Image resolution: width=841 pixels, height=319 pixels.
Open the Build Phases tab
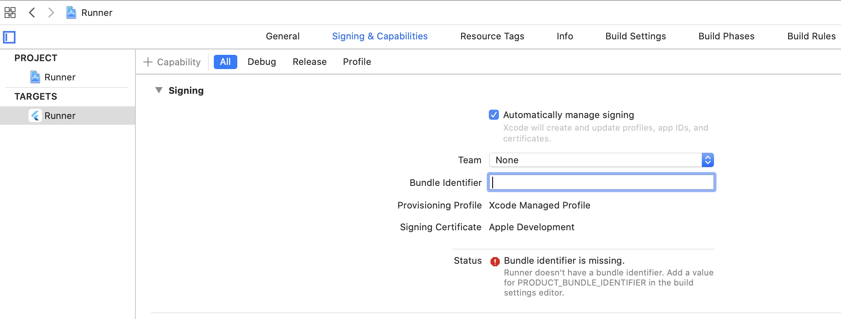click(726, 36)
